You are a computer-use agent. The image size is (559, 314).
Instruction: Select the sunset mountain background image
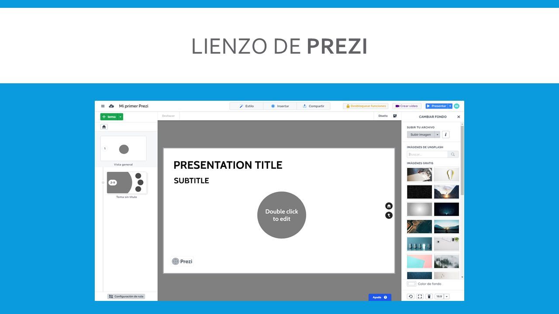(446, 192)
